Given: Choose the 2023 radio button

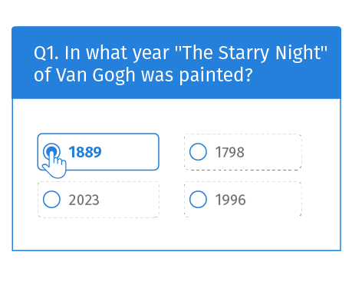Looking at the screenshot, I should tap(51, 200).
